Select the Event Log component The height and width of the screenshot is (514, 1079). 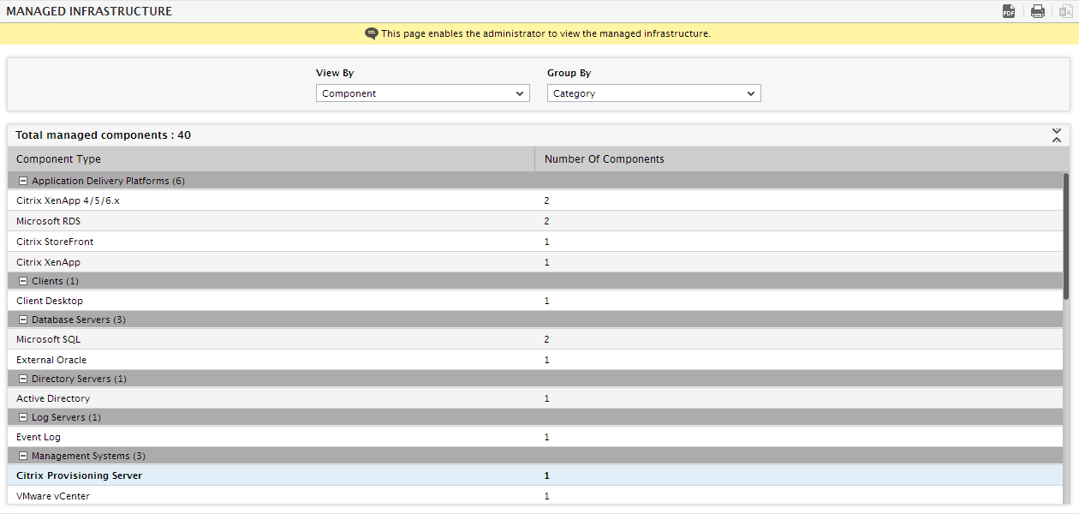(39, 437)
